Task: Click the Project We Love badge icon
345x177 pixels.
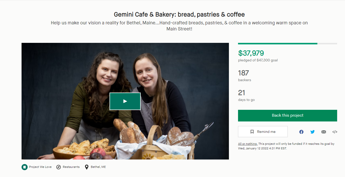Action: 24,167
